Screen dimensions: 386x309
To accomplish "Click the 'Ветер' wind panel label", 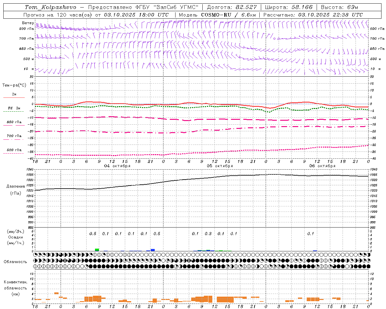I will [28, 23].
